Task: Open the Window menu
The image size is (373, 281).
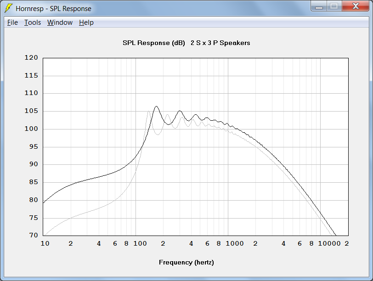Action: 60,22
